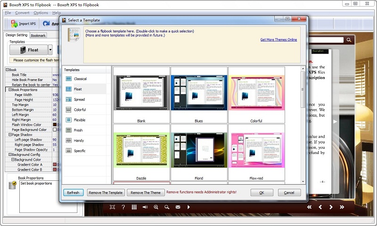Viewport: 377px width, 226px height.
Task: Click the zoom in magnifier icon
Action: [x=156, y=207]
